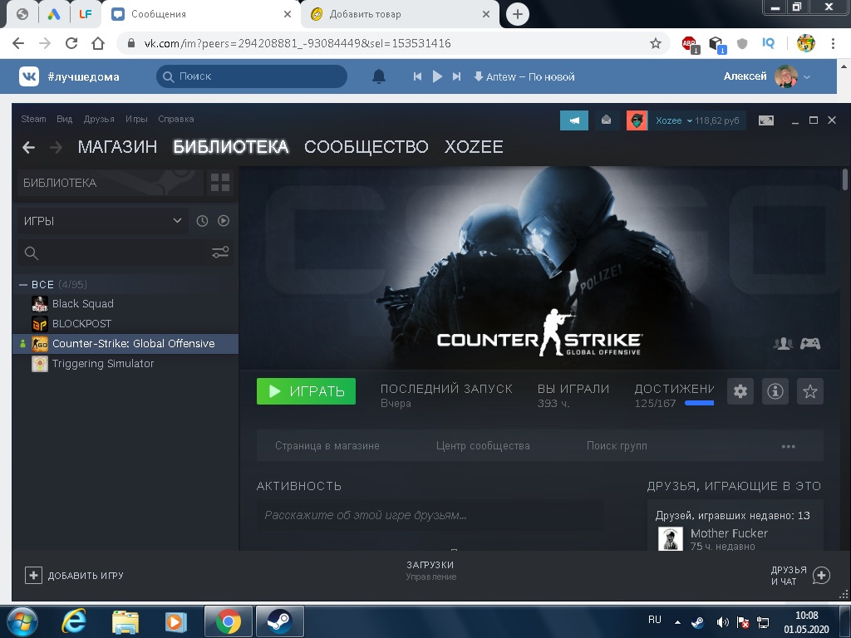Open the CS:GO manage gear icon
This screenshot has height=638, width=851.
[x=740, y=391]
